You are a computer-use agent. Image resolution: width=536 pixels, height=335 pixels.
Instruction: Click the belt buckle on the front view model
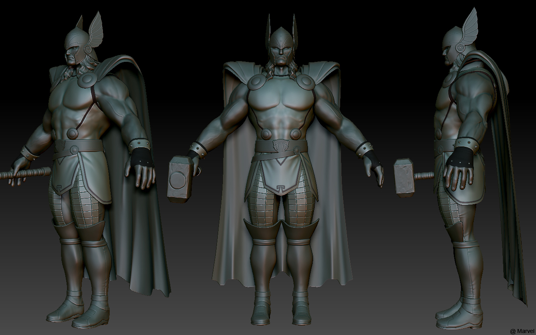(282, 146)
